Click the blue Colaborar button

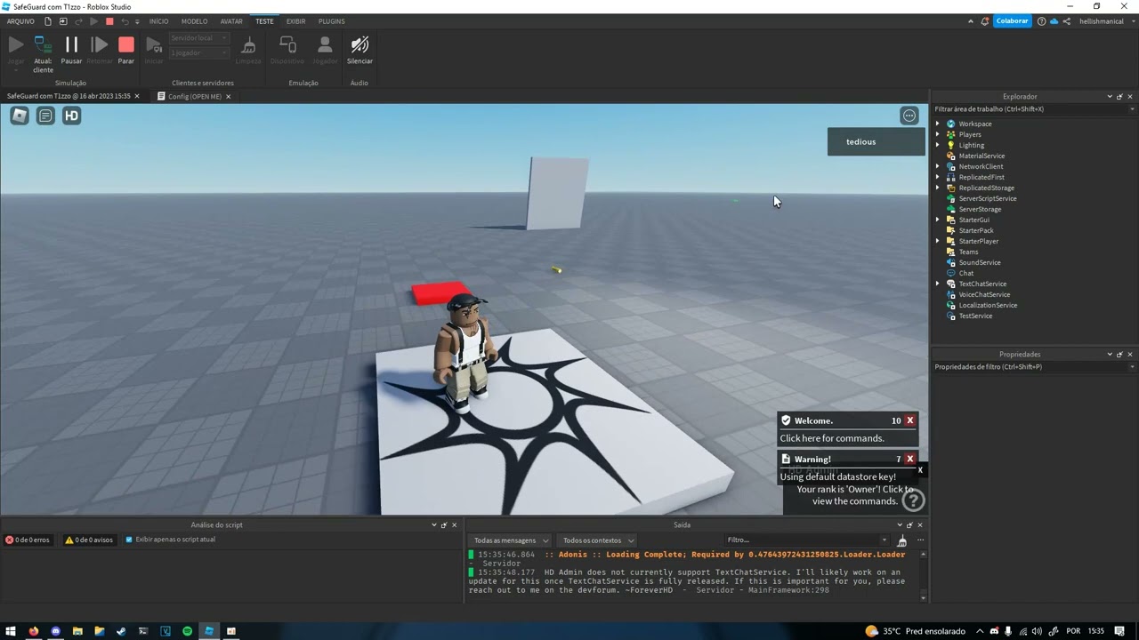tap(1012, 21)
